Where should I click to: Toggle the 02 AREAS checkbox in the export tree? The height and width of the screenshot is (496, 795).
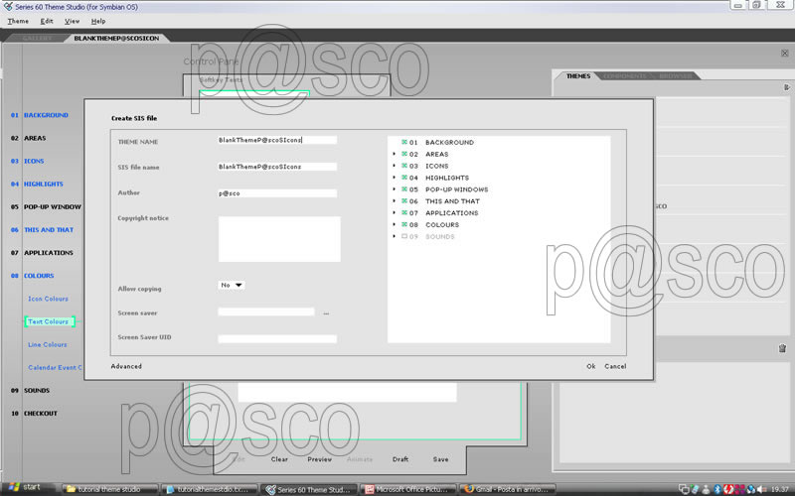tap(404, 154)
